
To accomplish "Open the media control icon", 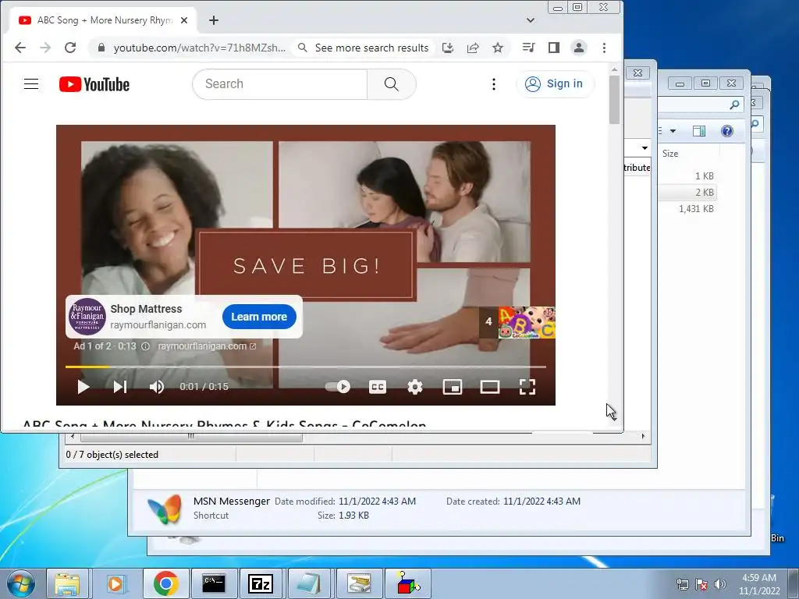I will (x=528, y=48).
